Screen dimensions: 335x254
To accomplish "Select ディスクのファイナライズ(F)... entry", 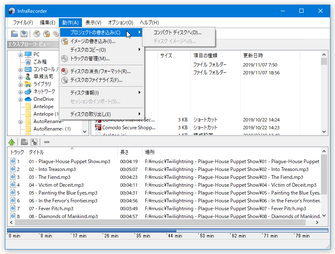I will 102,80.
